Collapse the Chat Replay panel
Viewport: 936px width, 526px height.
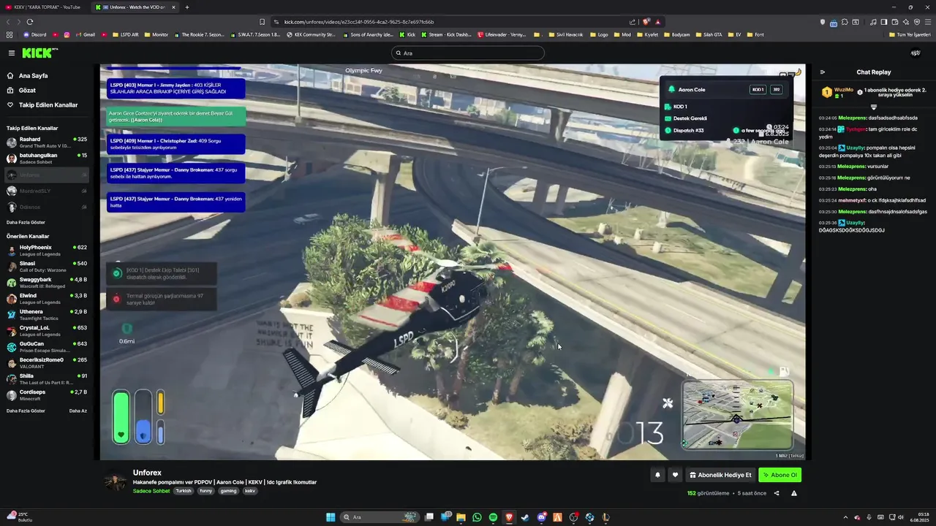click(823, 72)
